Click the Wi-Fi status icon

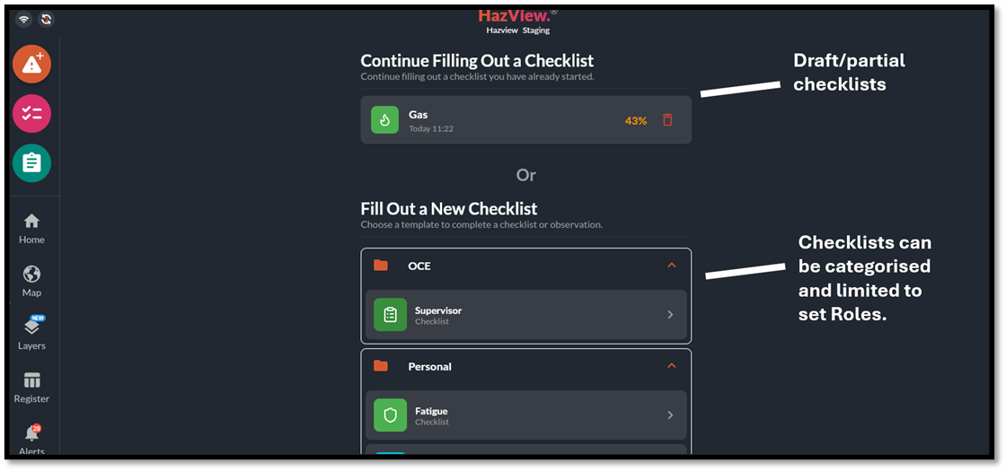(x=23, y=19)
